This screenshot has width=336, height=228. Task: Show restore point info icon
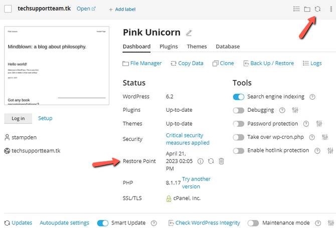pos(201,161)
